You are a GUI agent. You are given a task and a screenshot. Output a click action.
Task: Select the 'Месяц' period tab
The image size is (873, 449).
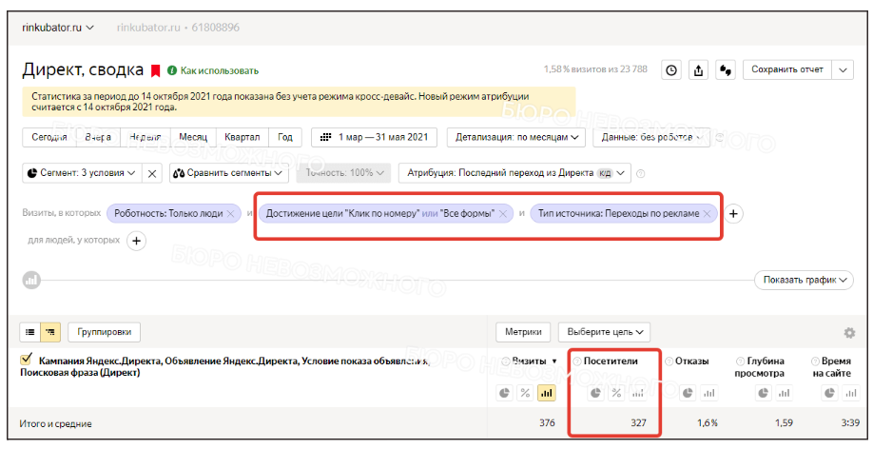click(193, 137)
